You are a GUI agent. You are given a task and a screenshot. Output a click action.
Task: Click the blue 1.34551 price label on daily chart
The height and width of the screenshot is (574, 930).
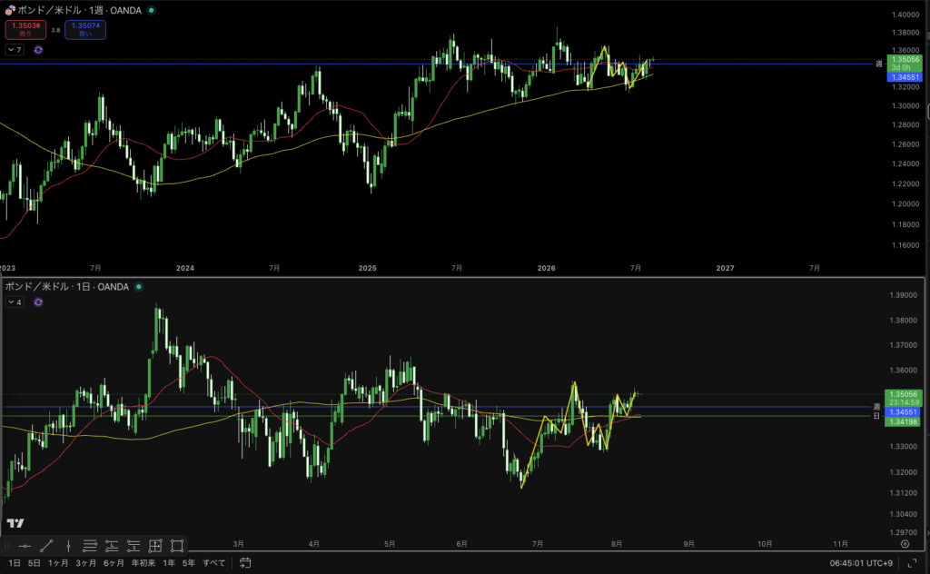(x=904, y=411)
